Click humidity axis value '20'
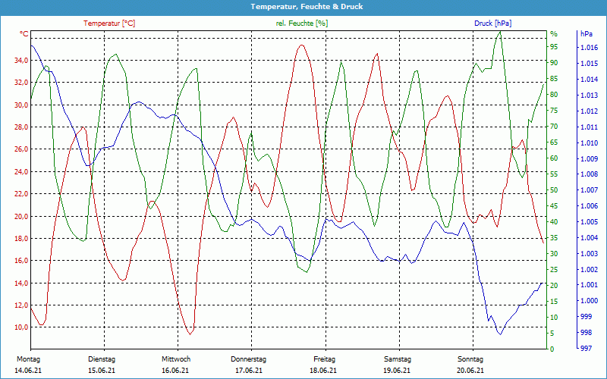 coord(554,286)
